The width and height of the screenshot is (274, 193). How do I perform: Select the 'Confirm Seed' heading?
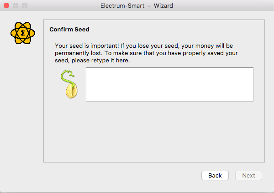69,30
